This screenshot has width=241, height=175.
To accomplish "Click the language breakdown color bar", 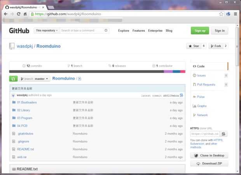I will click(x=97, y=71).
